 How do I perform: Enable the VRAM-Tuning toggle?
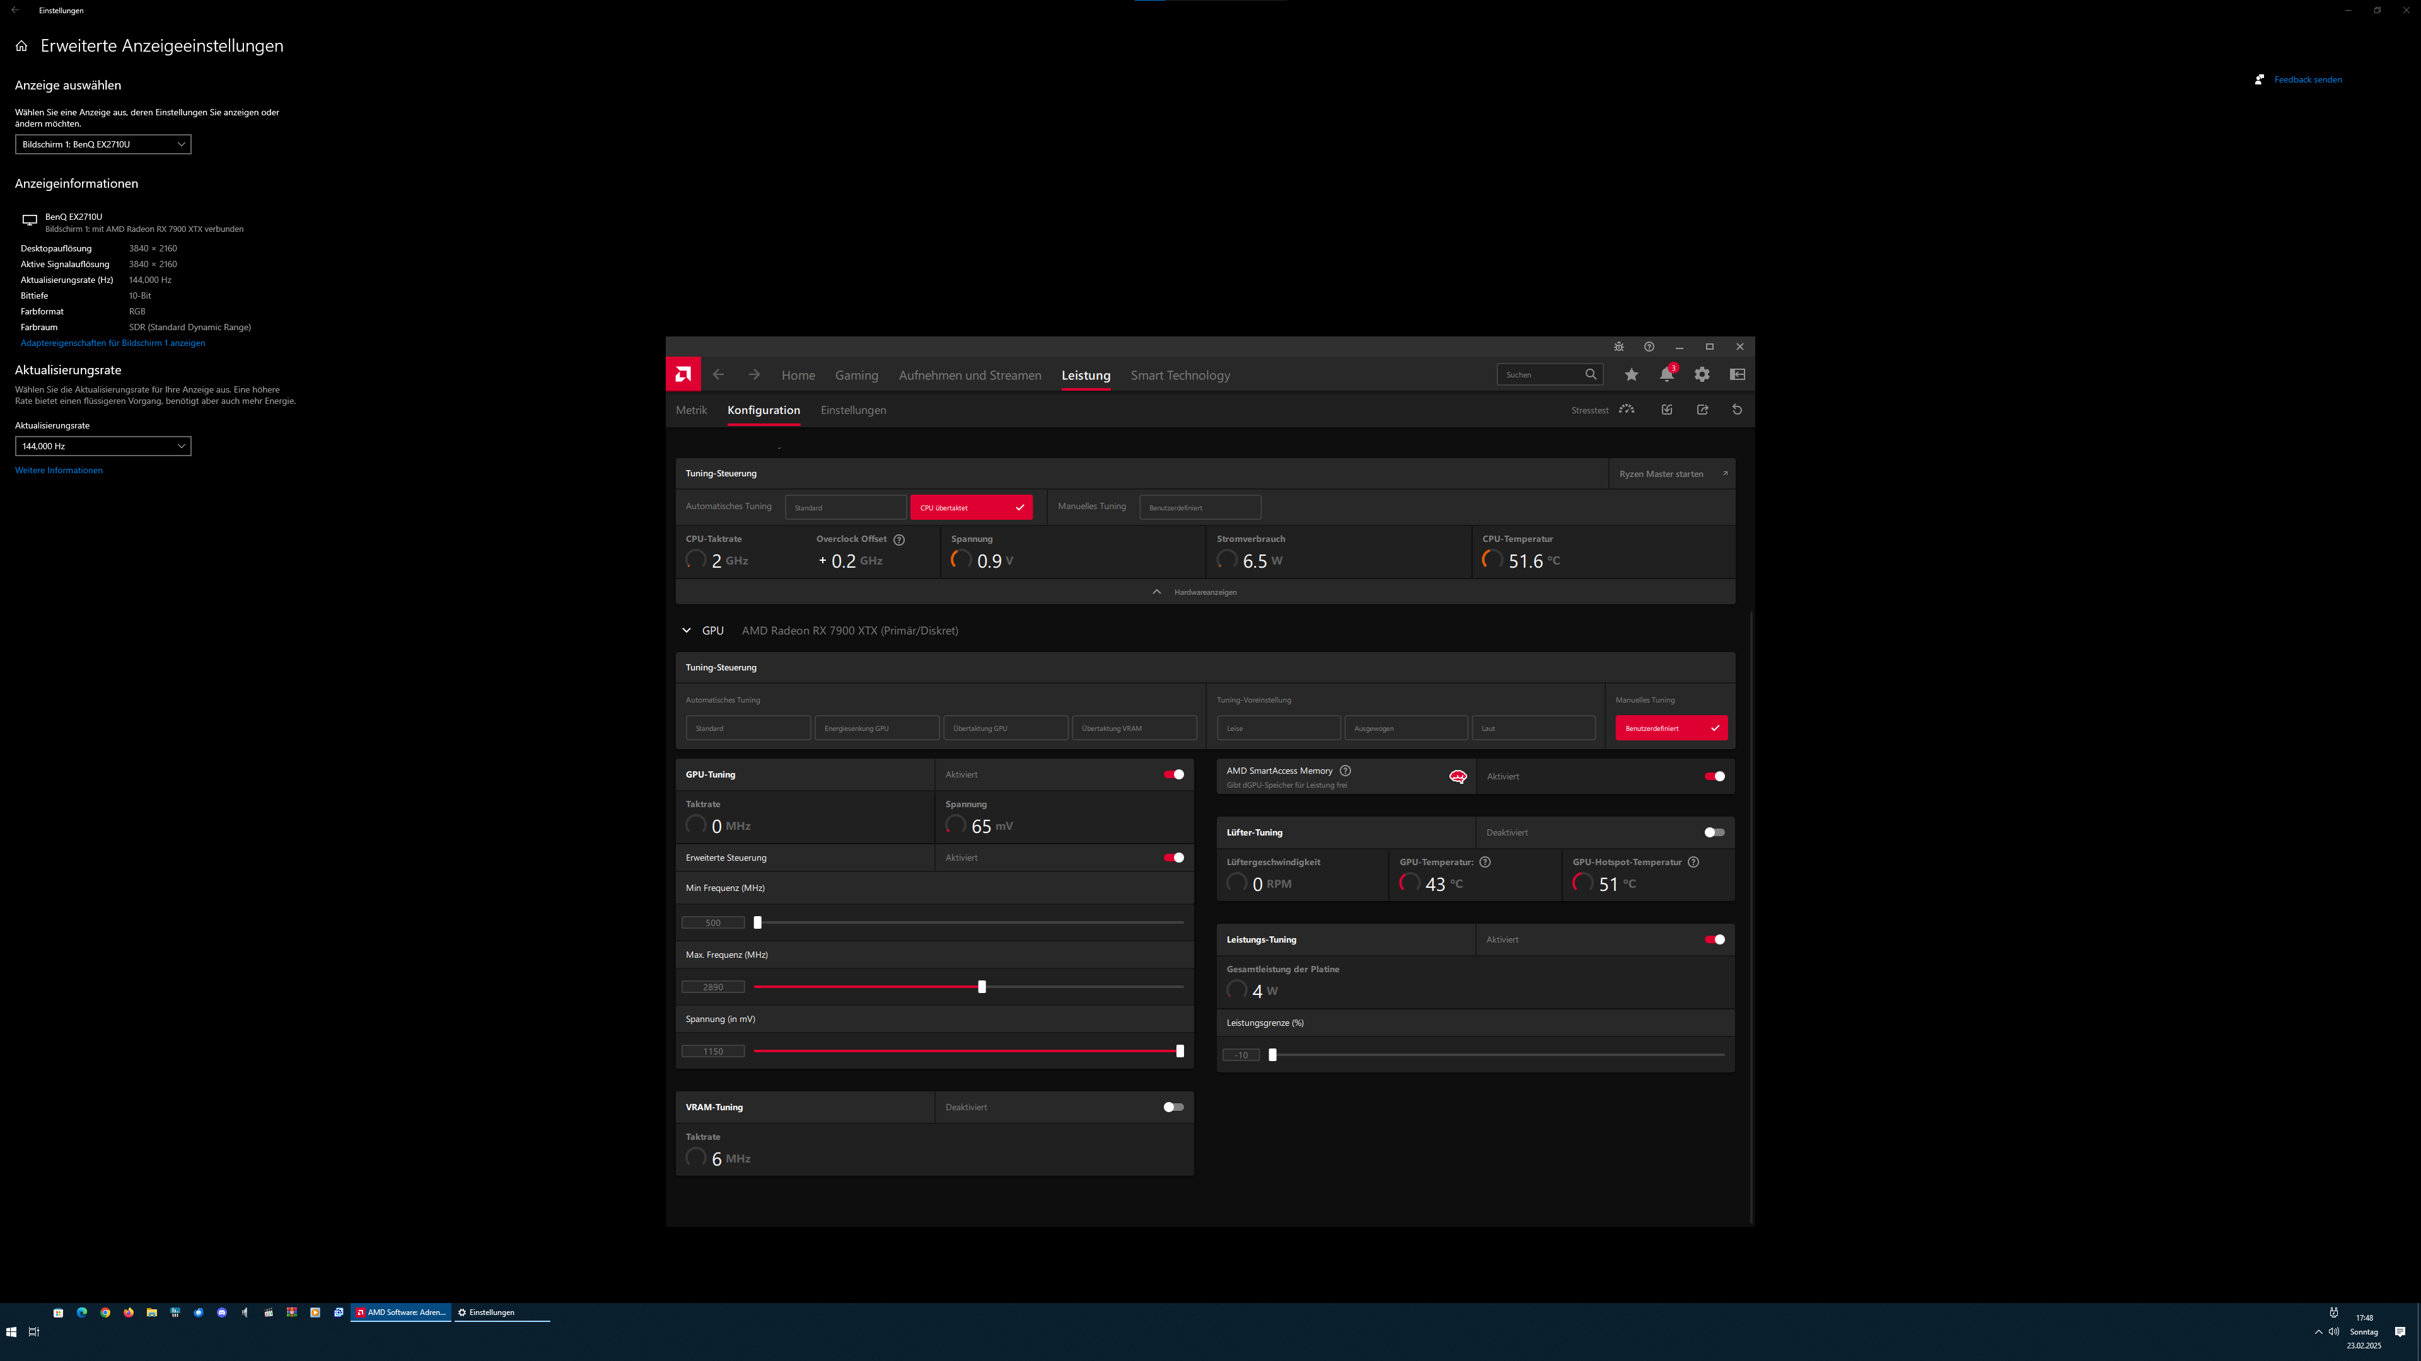1174,1108
